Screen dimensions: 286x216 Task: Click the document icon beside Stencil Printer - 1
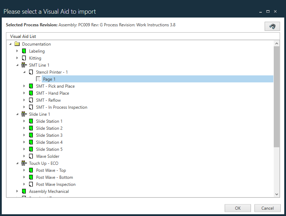[x=31, y=72]
